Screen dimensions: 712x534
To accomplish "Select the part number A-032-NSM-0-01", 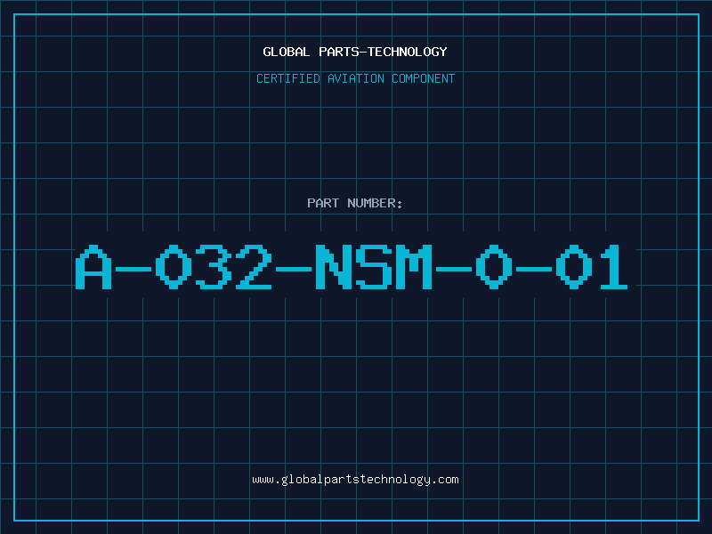I will pyautogui.click(x=352, y=267).
